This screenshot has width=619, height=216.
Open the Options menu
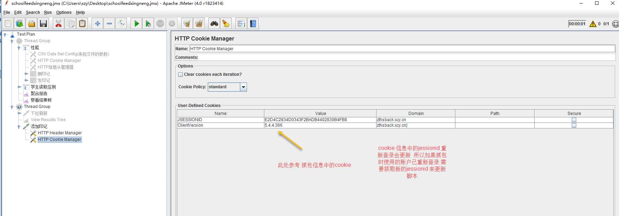(x=64, y=12)
